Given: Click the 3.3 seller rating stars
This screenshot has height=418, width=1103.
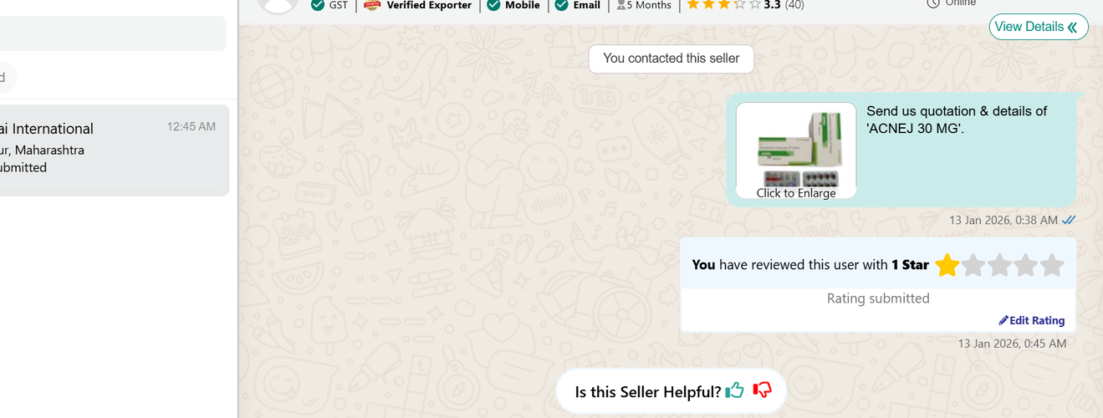Looking at the screenshot, I should coord(723,4).
